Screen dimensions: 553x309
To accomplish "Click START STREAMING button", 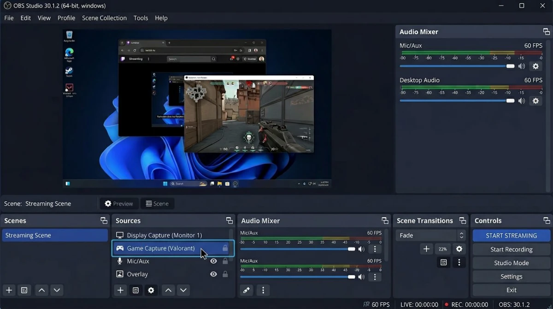I will pos(512,235).
